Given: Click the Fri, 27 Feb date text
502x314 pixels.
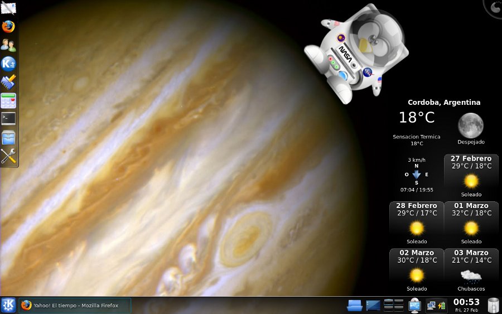Looking at the screenshot, I should tap(466, 310).
